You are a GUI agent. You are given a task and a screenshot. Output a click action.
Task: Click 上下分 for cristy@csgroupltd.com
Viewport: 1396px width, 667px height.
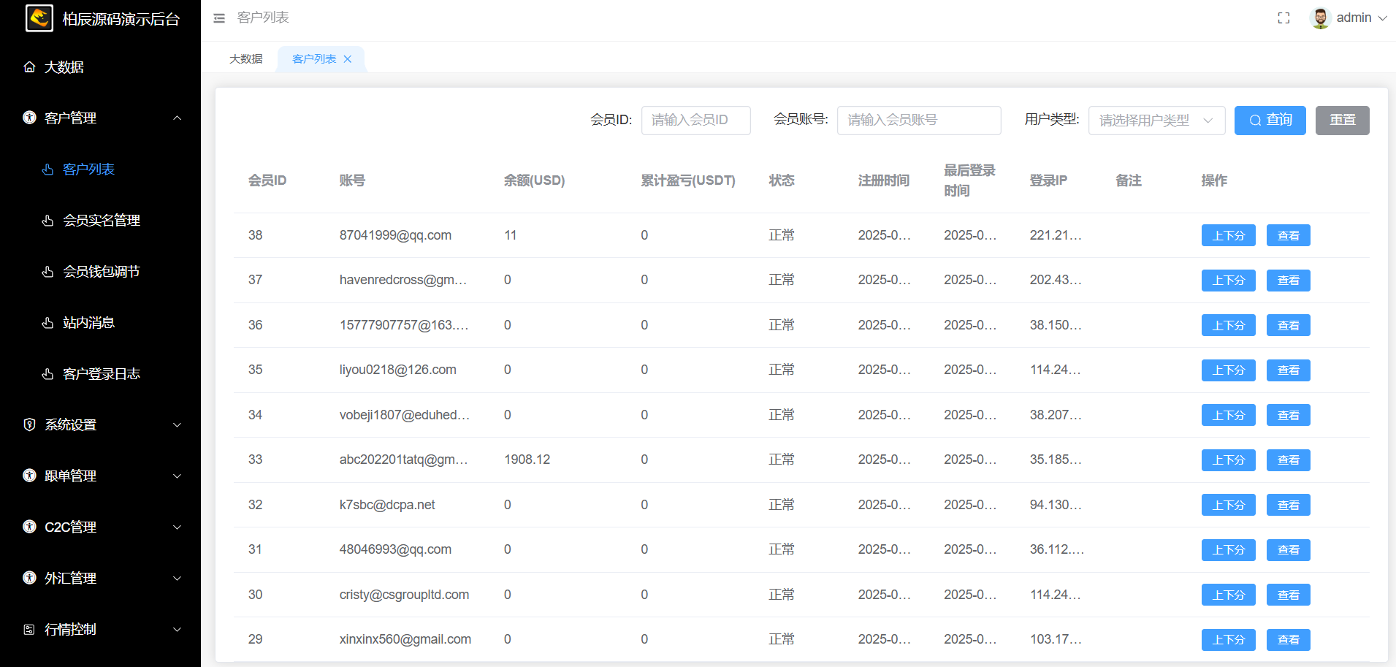(x=1229, y=595)
